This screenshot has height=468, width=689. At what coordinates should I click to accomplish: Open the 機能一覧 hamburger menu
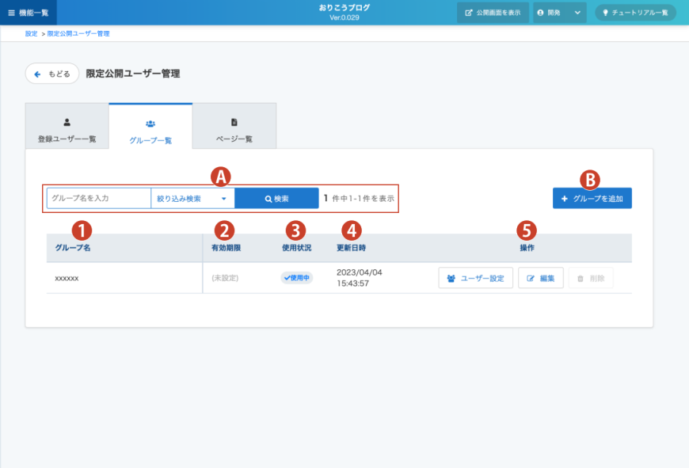(28, 13)
